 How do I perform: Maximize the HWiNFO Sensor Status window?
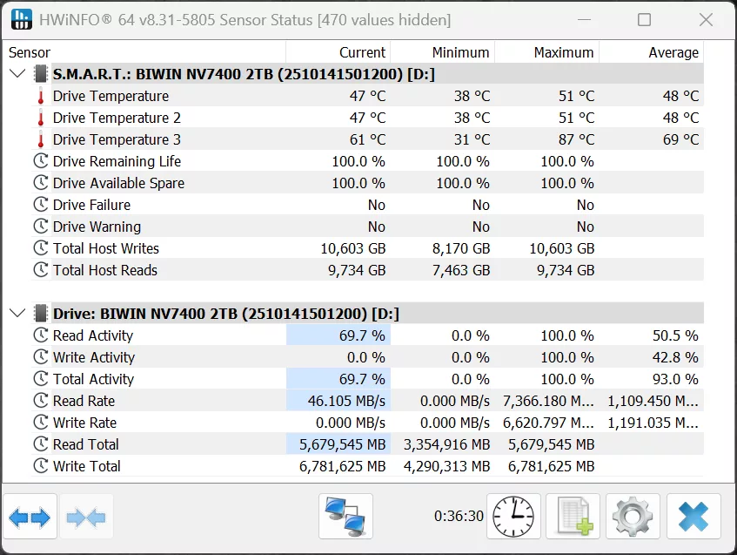click(645, 20)
